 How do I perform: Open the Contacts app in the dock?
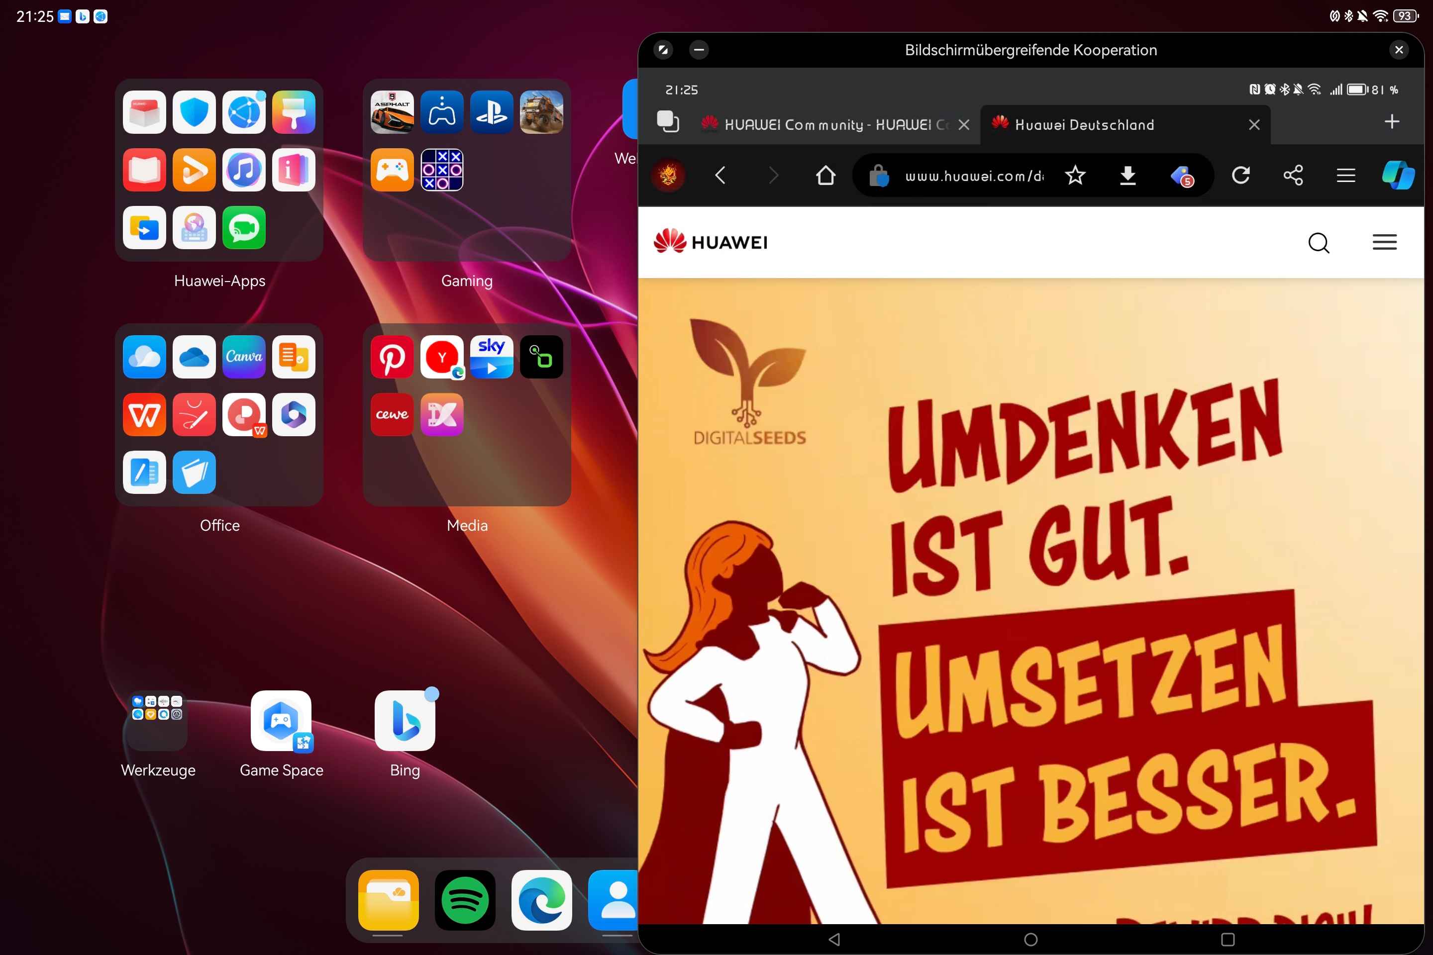click(x=614, y=900)
